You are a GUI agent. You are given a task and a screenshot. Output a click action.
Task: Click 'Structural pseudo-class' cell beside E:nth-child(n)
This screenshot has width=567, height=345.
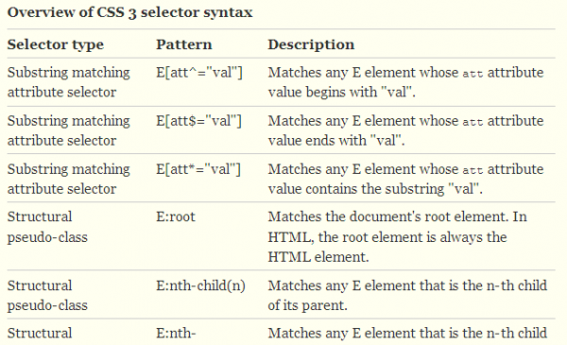(x=47, y=296)
